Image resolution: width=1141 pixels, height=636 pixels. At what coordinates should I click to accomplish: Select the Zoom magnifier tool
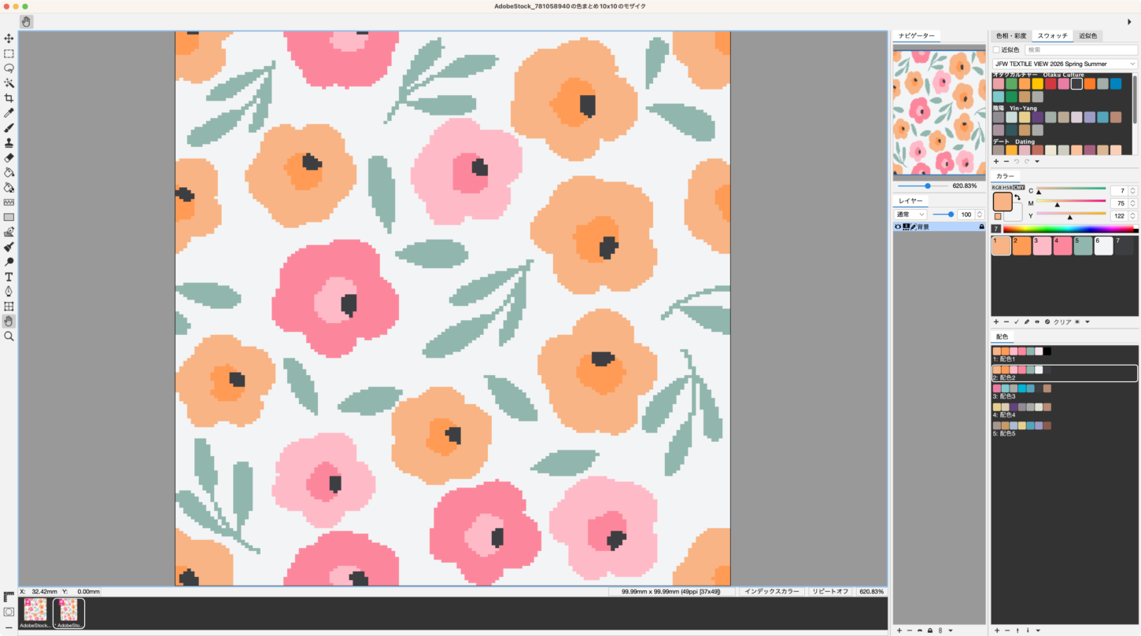9,336
